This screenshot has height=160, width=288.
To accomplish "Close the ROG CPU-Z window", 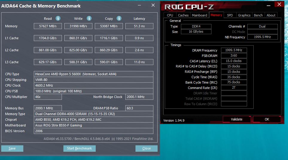I will (x=279, y=4).
